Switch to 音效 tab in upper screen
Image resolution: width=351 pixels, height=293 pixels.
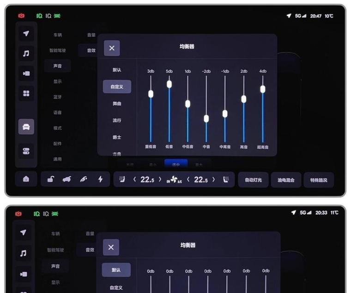91,50
